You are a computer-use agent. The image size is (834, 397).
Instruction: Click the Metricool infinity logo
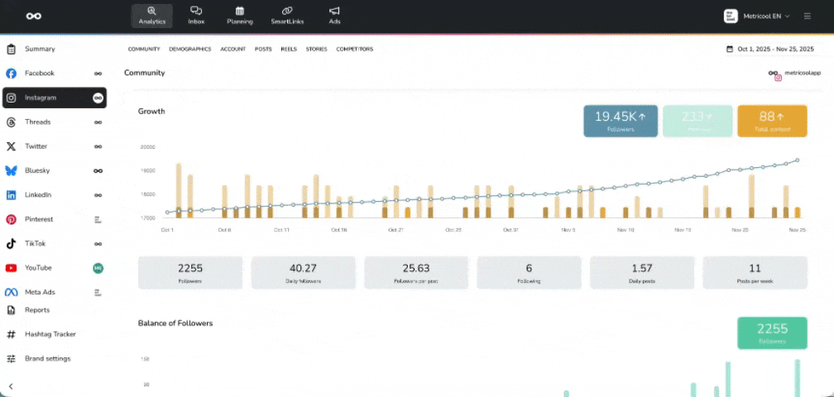tap(34, 16)
